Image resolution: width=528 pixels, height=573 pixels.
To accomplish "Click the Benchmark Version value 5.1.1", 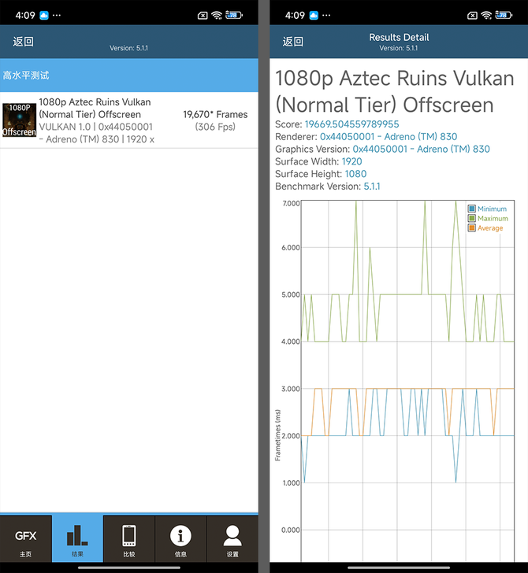I will [371, 187].
